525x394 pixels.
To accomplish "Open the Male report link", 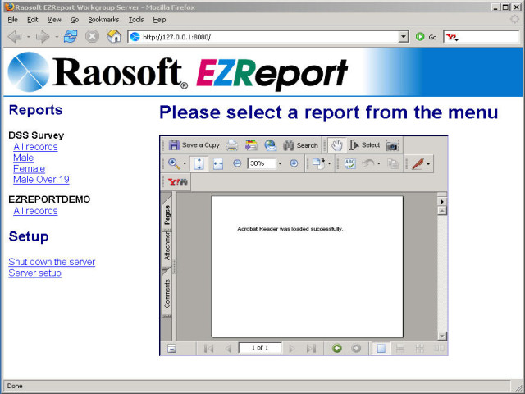I will 24,158.
